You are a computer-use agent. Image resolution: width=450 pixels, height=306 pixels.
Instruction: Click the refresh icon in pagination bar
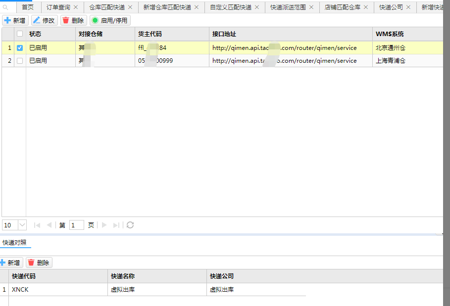pos(130,225)
